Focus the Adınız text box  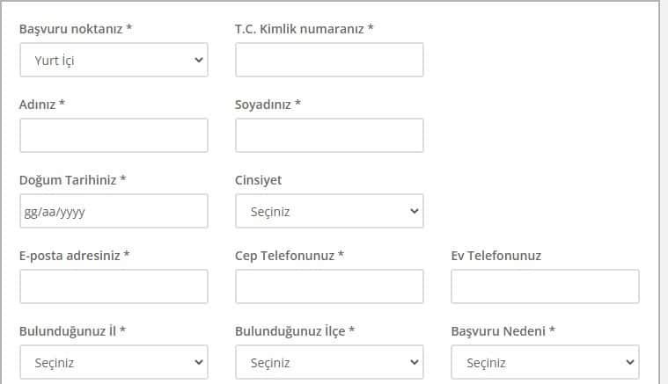pyautogui.click(x=114, y=135)
